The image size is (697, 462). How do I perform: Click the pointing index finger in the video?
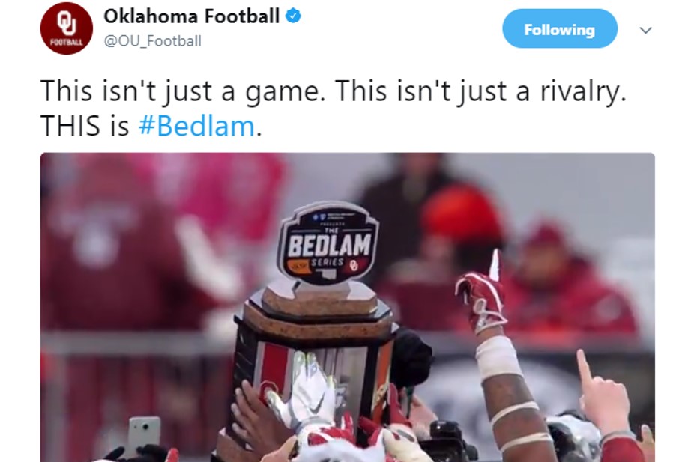pyautogui.click(x=584, y=368)
